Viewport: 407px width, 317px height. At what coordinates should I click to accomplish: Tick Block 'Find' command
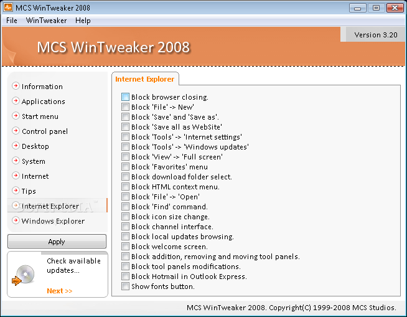coord(125,206)
